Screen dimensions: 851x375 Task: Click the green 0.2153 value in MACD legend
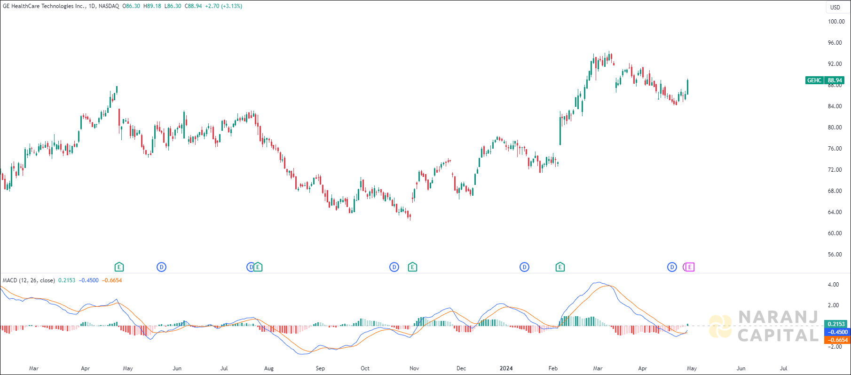coord(67,280)
